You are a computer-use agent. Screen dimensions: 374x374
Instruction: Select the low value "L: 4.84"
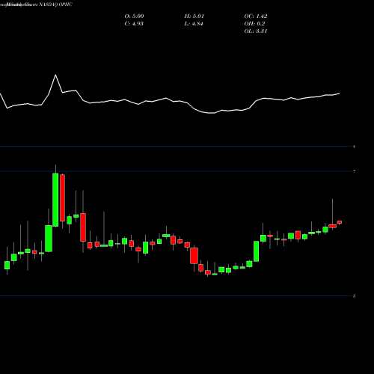194,24
